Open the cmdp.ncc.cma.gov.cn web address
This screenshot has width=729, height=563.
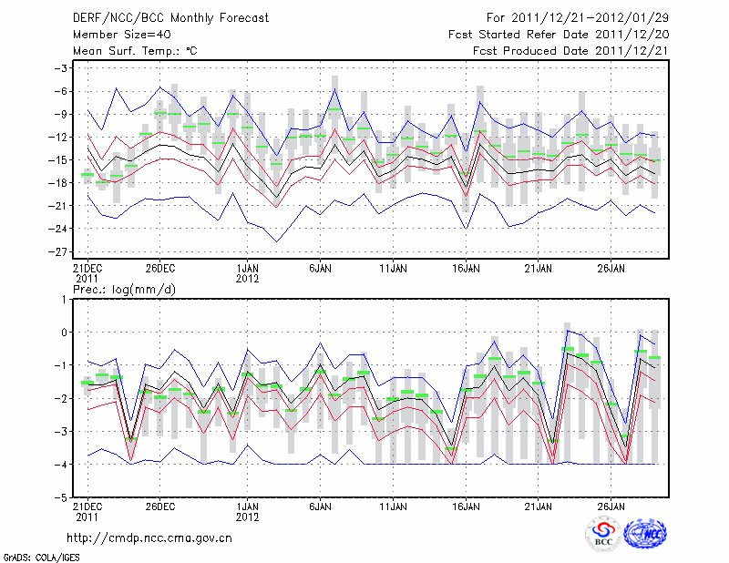[x=149, y=538]
